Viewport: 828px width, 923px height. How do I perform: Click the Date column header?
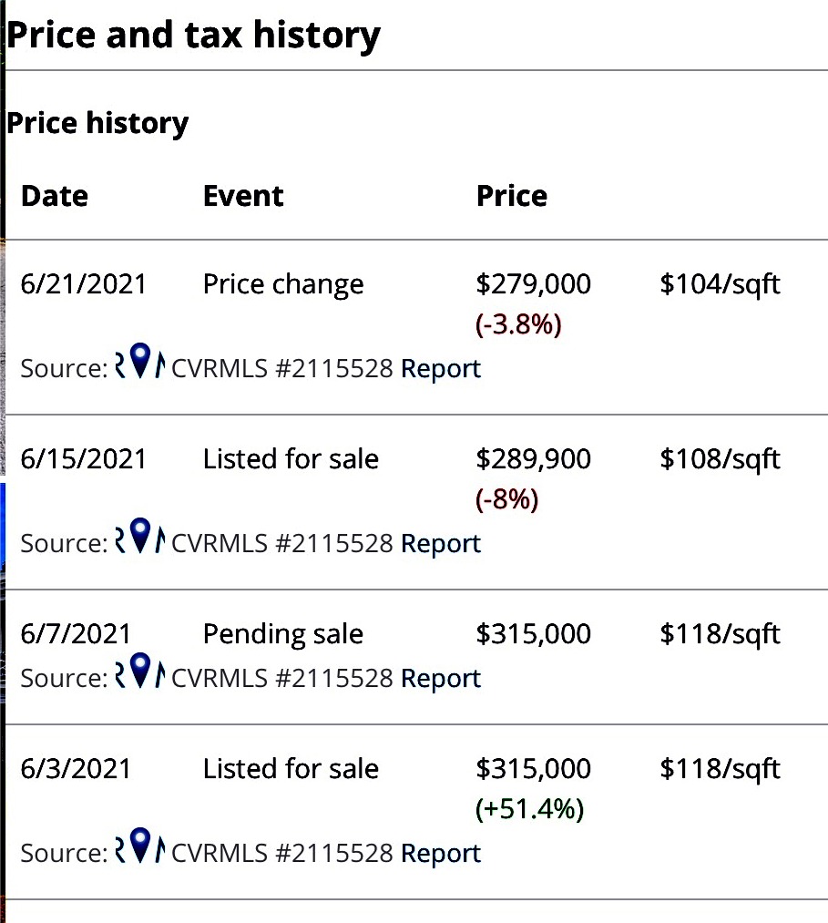pos(54,196)
